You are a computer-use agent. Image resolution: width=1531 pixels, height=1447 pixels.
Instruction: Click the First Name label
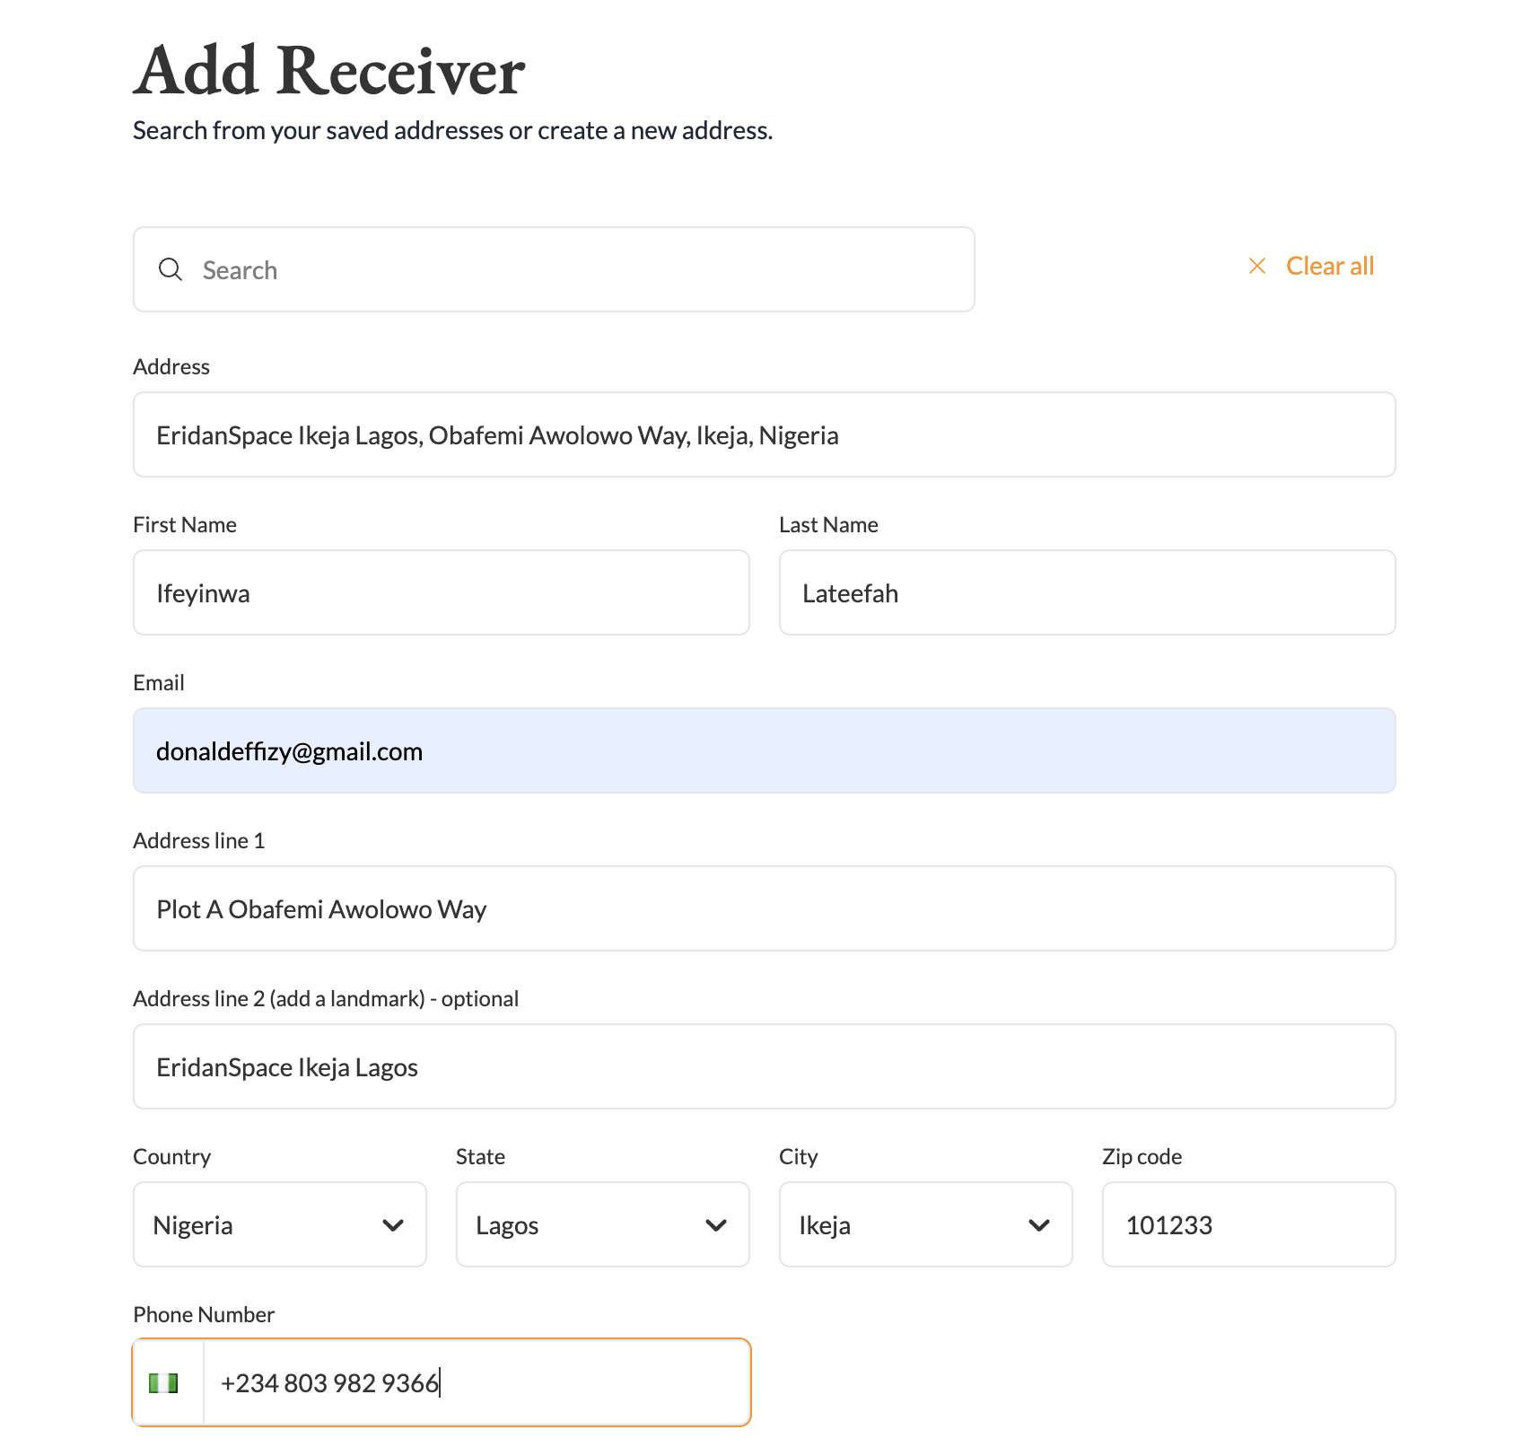[185, 524]
